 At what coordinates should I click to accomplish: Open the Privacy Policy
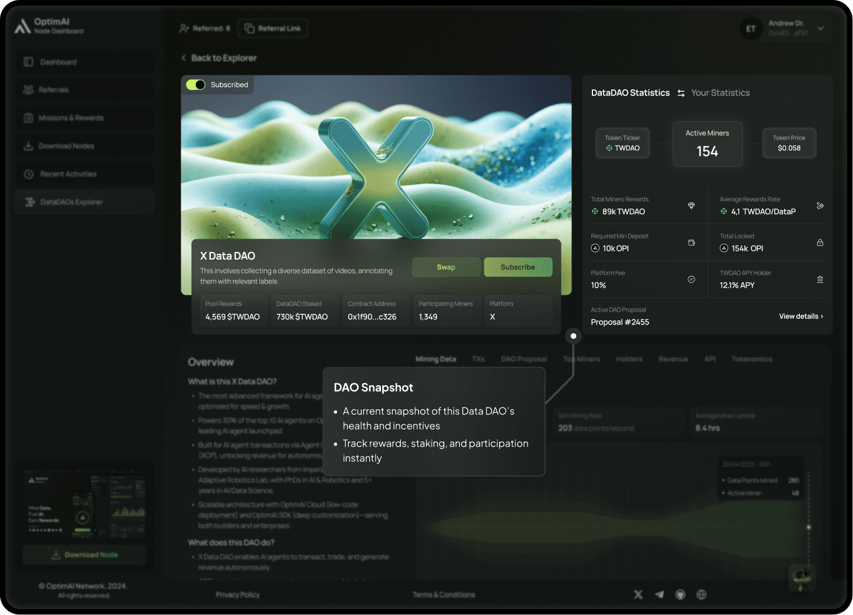pyautogui.click(x=238, y=594)
